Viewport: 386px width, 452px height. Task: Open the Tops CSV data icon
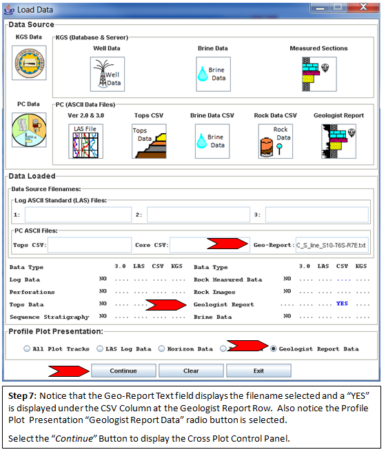pyautogui.click(x=149, y=141)
